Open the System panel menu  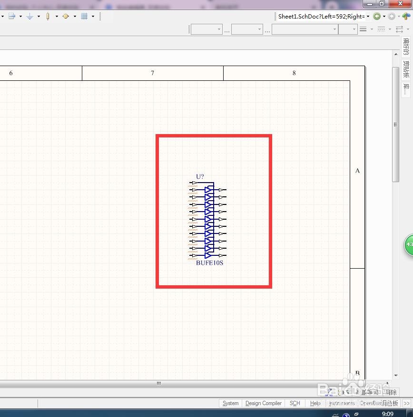coord(230,403)
